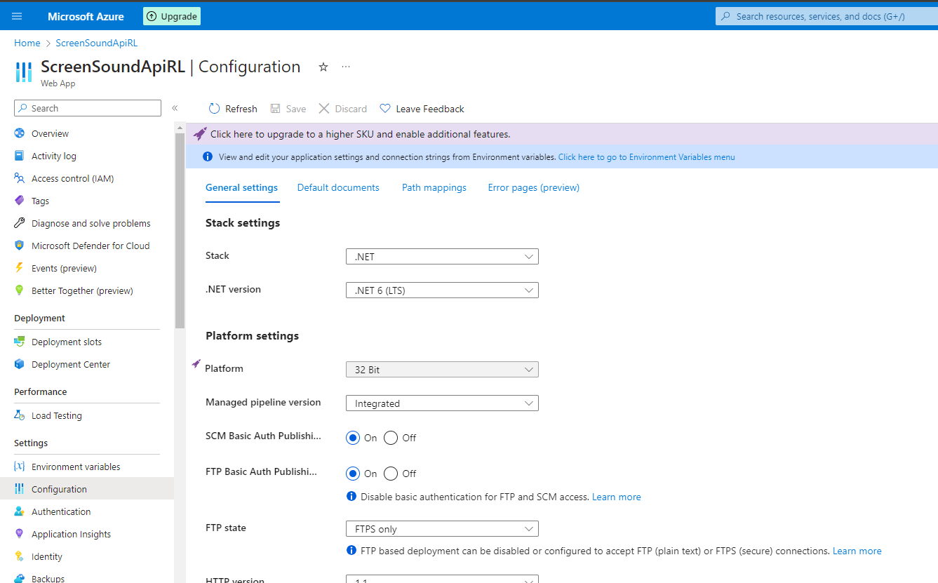The image size is (938, 583).
Task: Open Configuration in the sidebar
Action: coord(87,489)
